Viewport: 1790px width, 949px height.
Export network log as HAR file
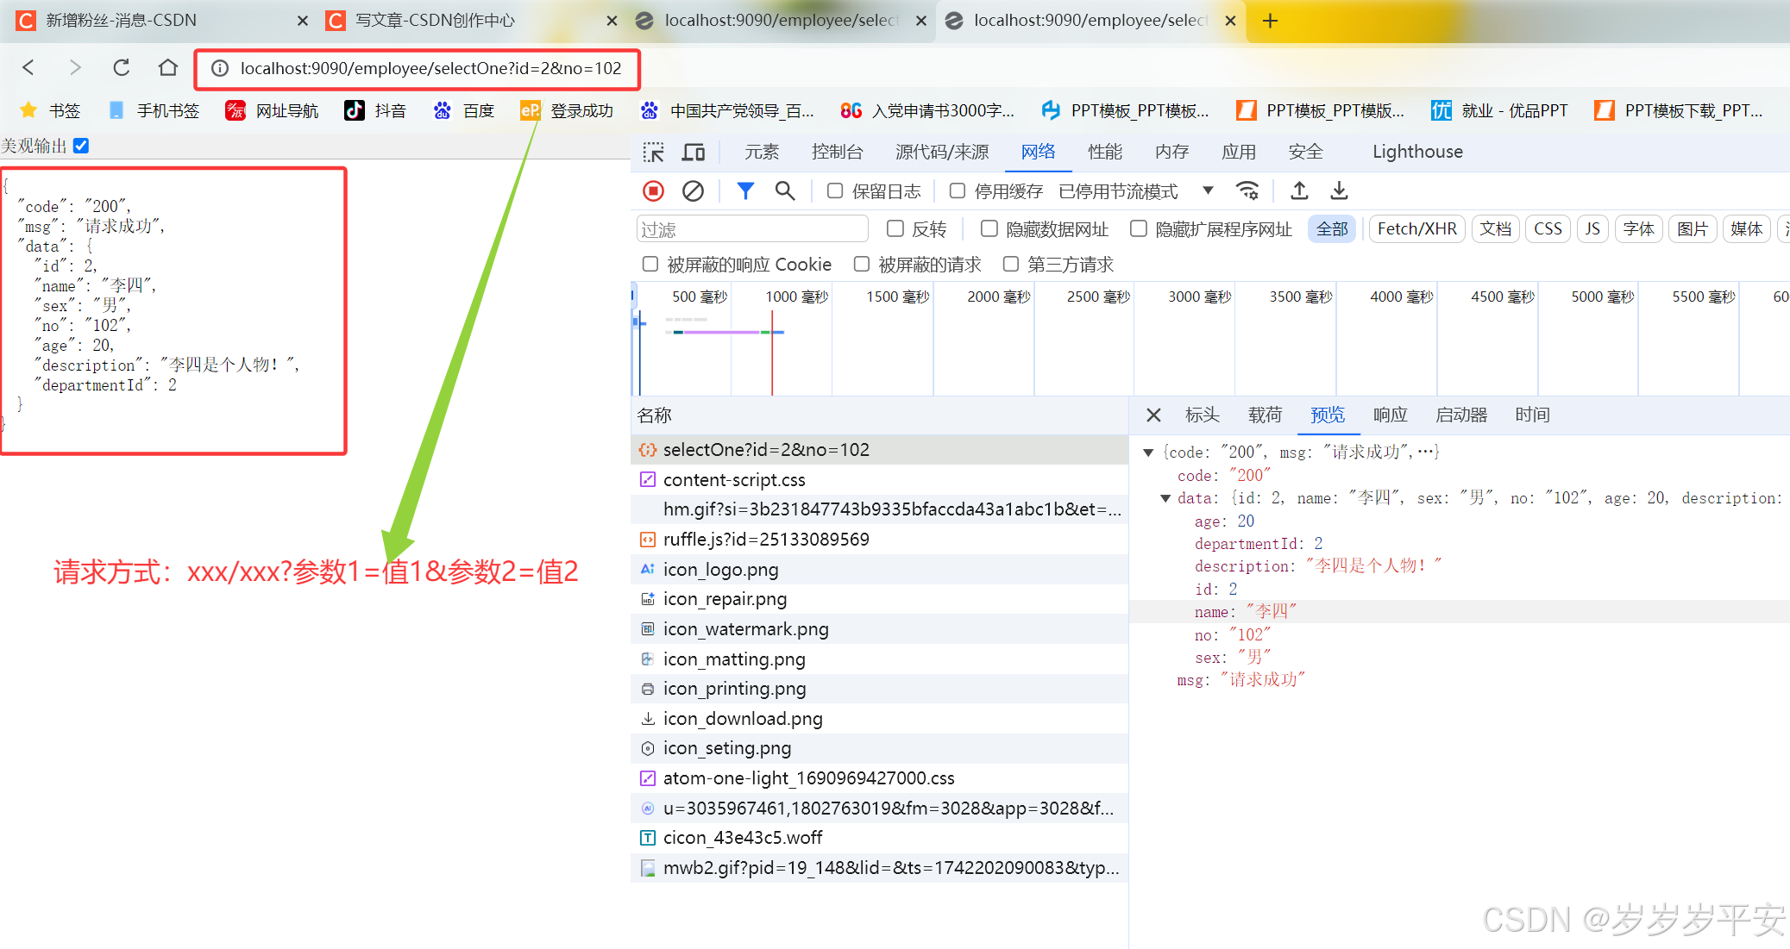[1338, 190]
